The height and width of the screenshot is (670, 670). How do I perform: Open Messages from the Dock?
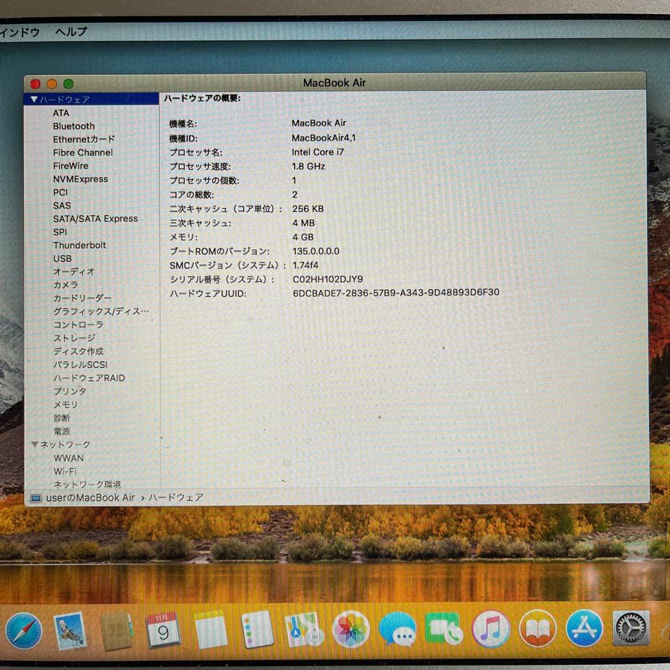point(397,630)
